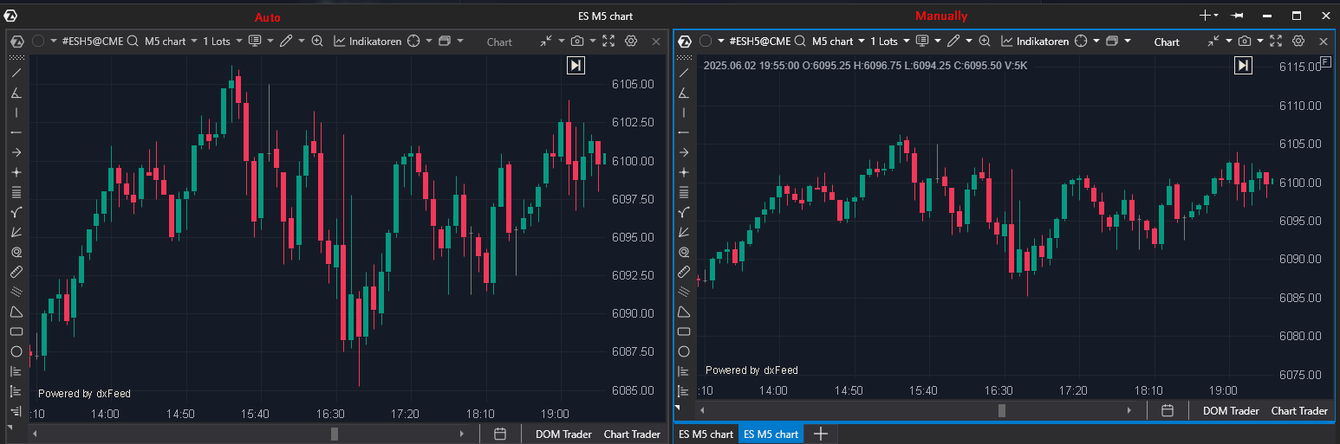Toggle fullscreen mode on the left chart
The image size is (1340, 444).
point(608,41)
